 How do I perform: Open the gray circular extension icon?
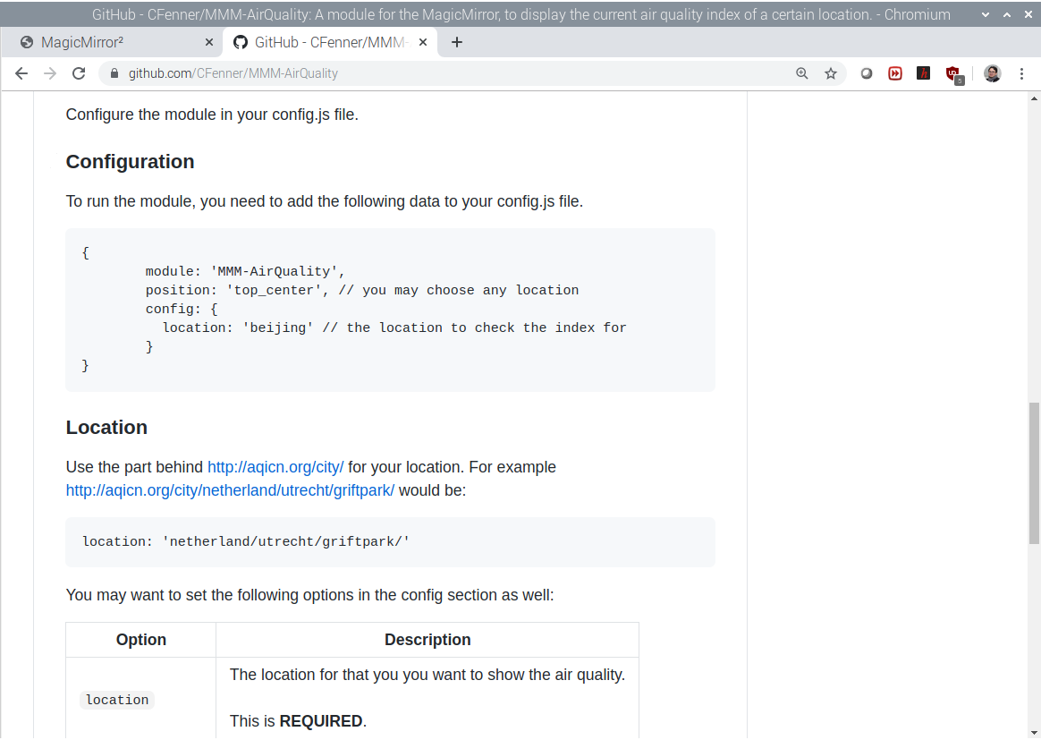pyautogui.click(x=867, y=73)
